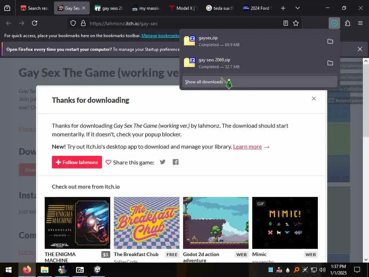Viewport: 369px width, 277px height.
Task: Click The Breakfast Chub title link
Action: point(136,254)
